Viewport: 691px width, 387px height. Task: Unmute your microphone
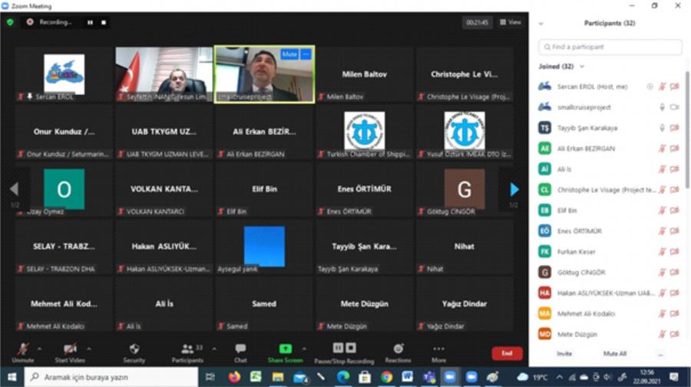23,349
